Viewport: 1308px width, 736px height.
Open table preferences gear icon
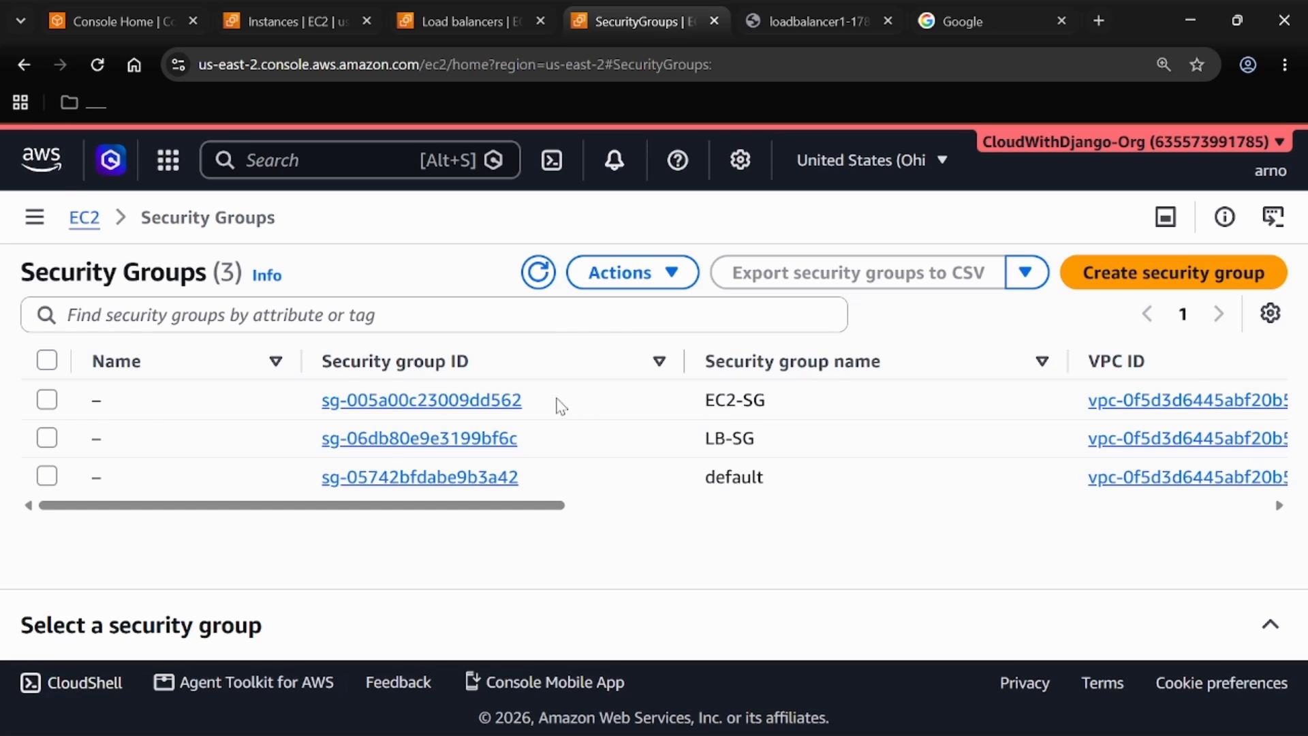1270,313
